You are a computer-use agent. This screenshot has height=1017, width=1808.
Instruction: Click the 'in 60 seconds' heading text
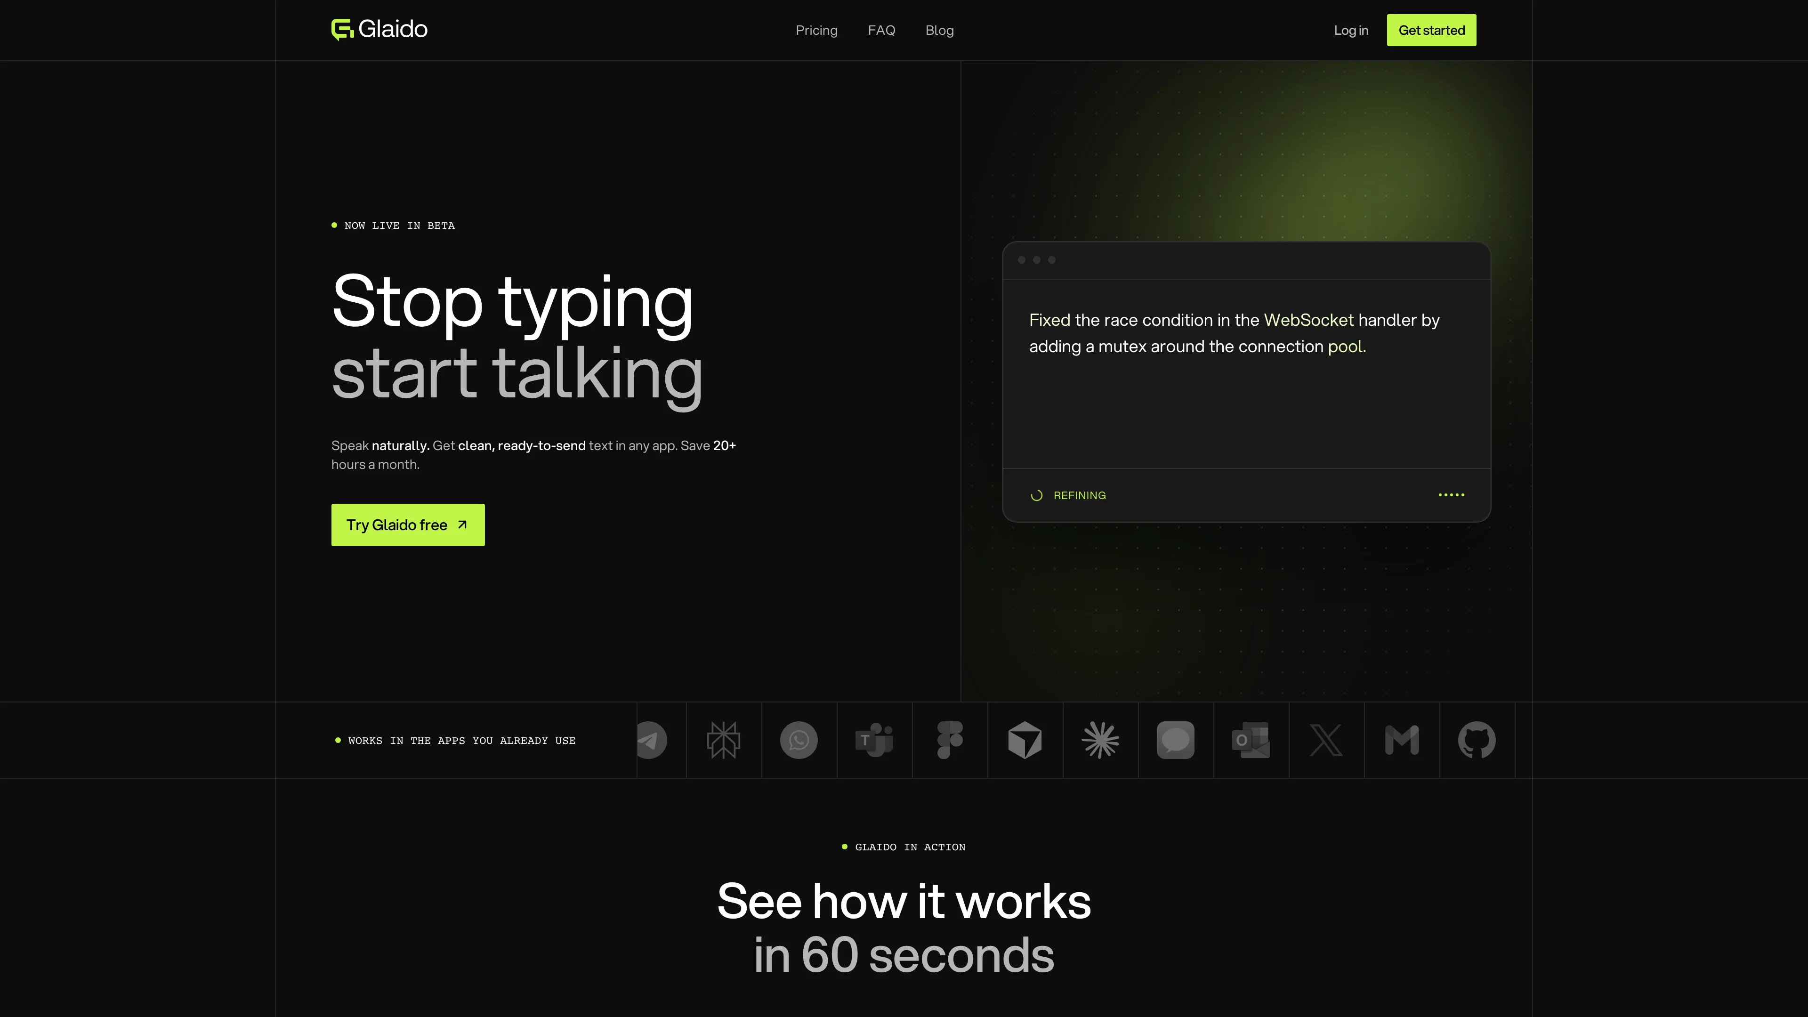[x=904, y=955]
